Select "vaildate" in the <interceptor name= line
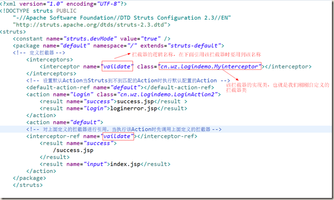Screen dimensions: 334x200 click(117, 67)
